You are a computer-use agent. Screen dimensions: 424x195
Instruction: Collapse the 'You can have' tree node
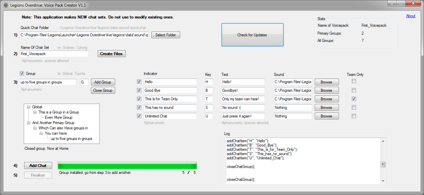[x=41, y=133]
